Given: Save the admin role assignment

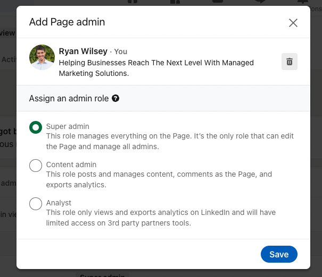Looking at the screenshot, I should pos(278,254).
